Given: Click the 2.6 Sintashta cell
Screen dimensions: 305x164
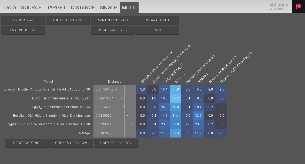Looking at the screenshot, I should (x=210, y=89).
